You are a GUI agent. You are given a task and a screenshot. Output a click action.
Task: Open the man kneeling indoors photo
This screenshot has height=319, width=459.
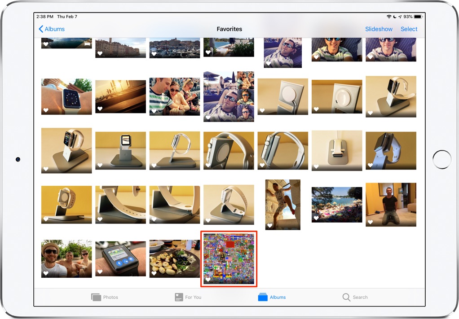(x=391, y=205)
